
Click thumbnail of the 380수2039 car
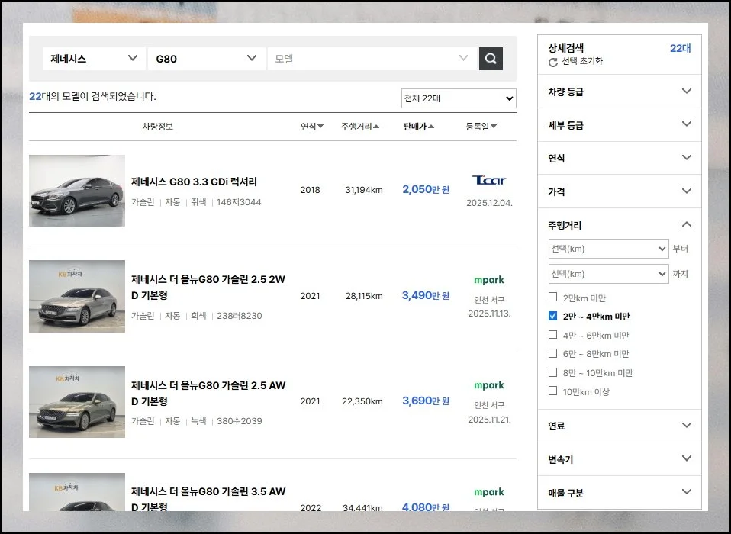point(77,402)
